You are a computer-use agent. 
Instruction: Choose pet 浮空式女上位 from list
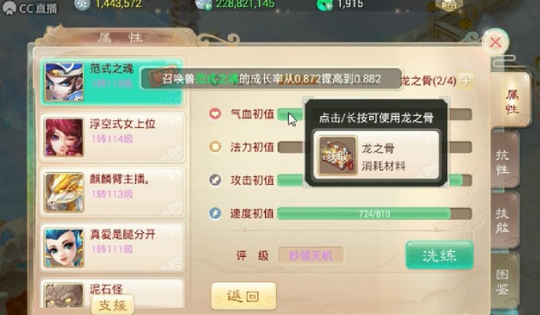(112, 137)
